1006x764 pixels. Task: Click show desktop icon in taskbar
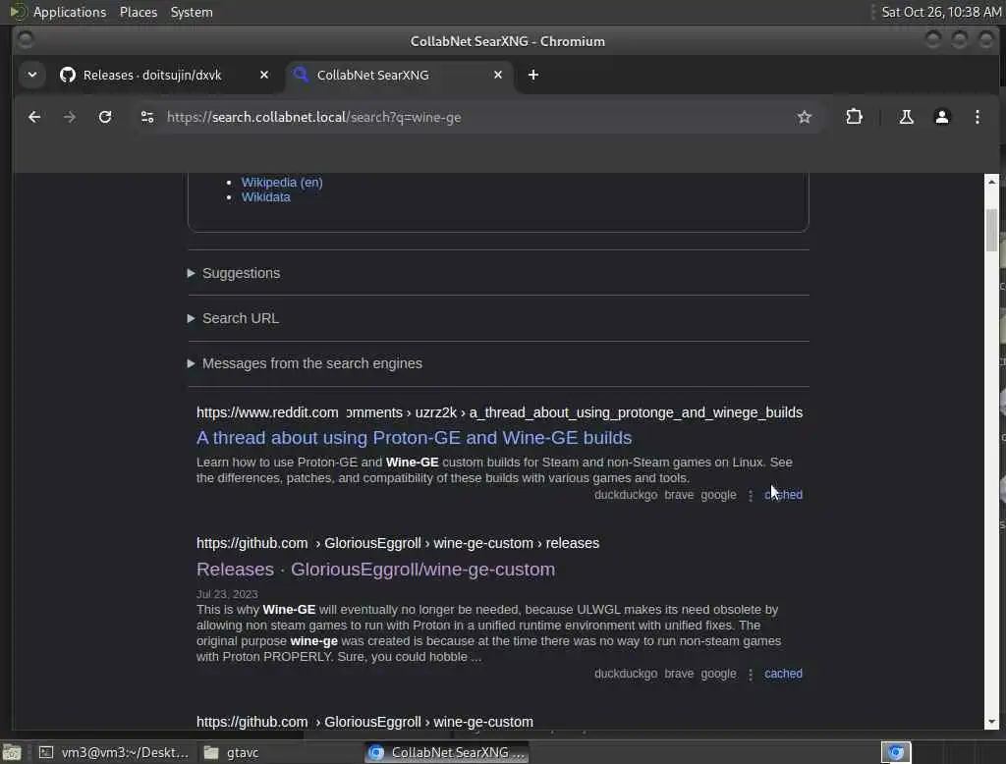click(x=12, y=752)
